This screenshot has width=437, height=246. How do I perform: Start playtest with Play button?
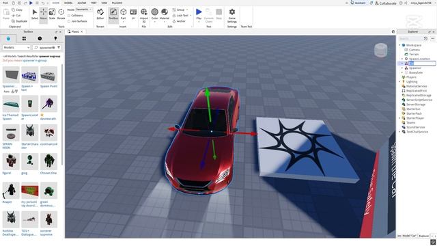pos(199,14)
